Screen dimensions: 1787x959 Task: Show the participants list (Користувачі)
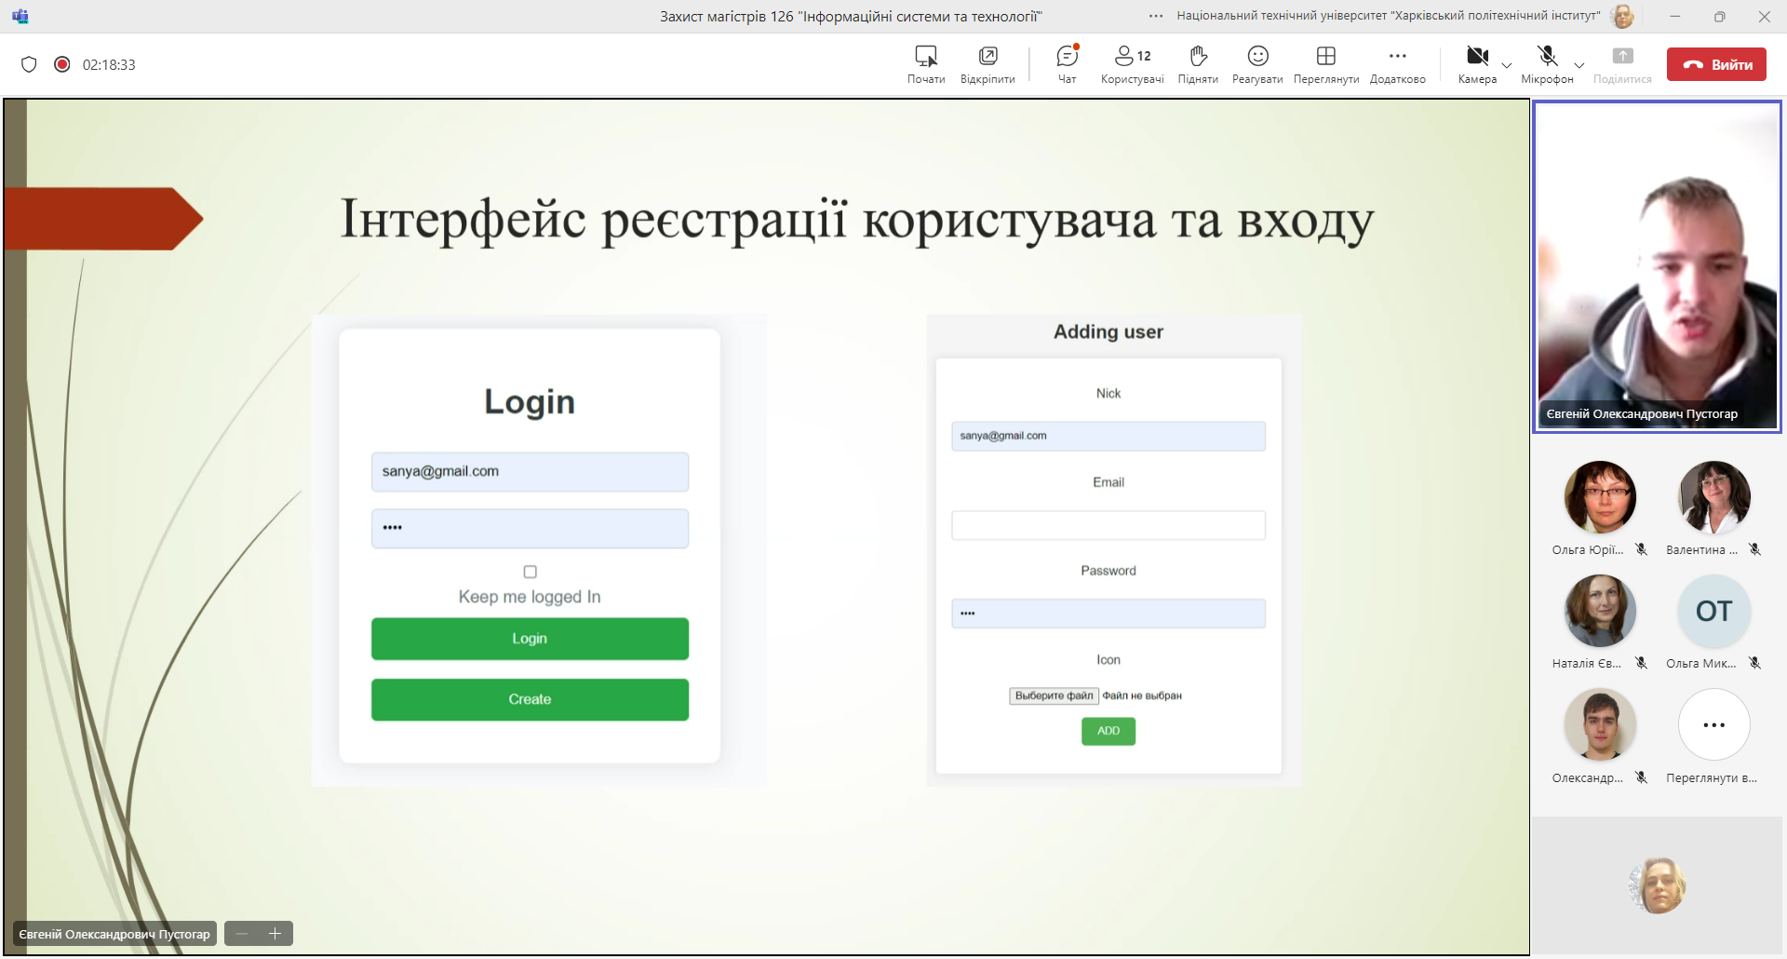coord(1132,64)
